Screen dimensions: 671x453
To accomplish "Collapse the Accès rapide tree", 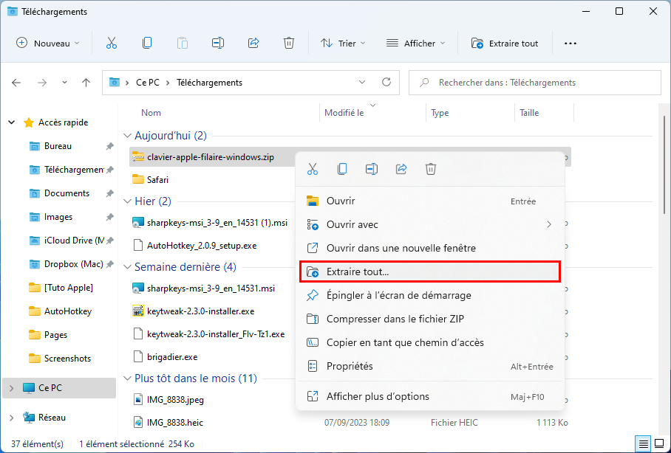I will click(x=12, y=122).
